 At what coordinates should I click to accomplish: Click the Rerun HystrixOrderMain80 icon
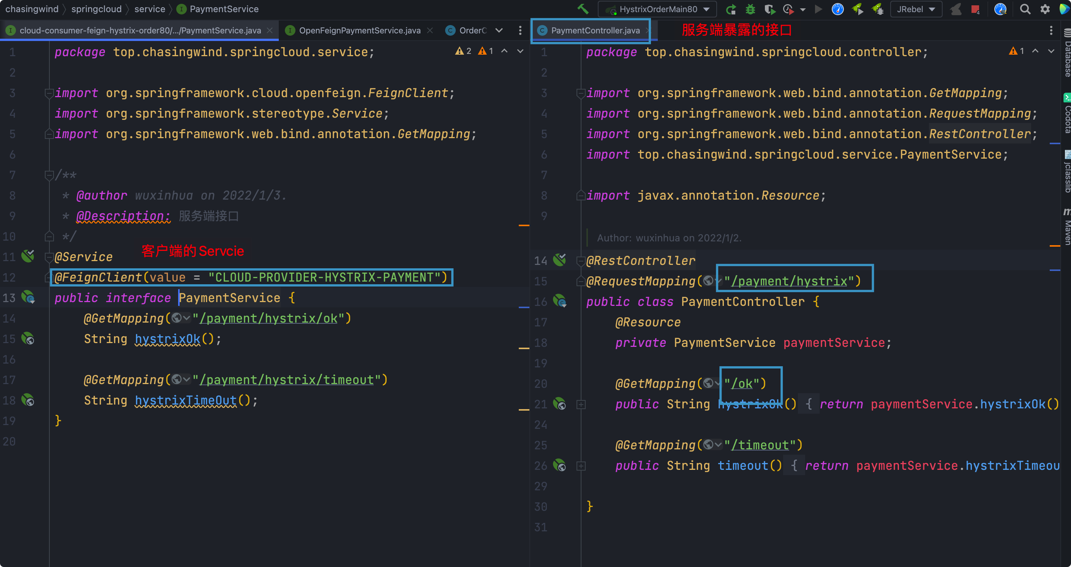coord(731,9)
